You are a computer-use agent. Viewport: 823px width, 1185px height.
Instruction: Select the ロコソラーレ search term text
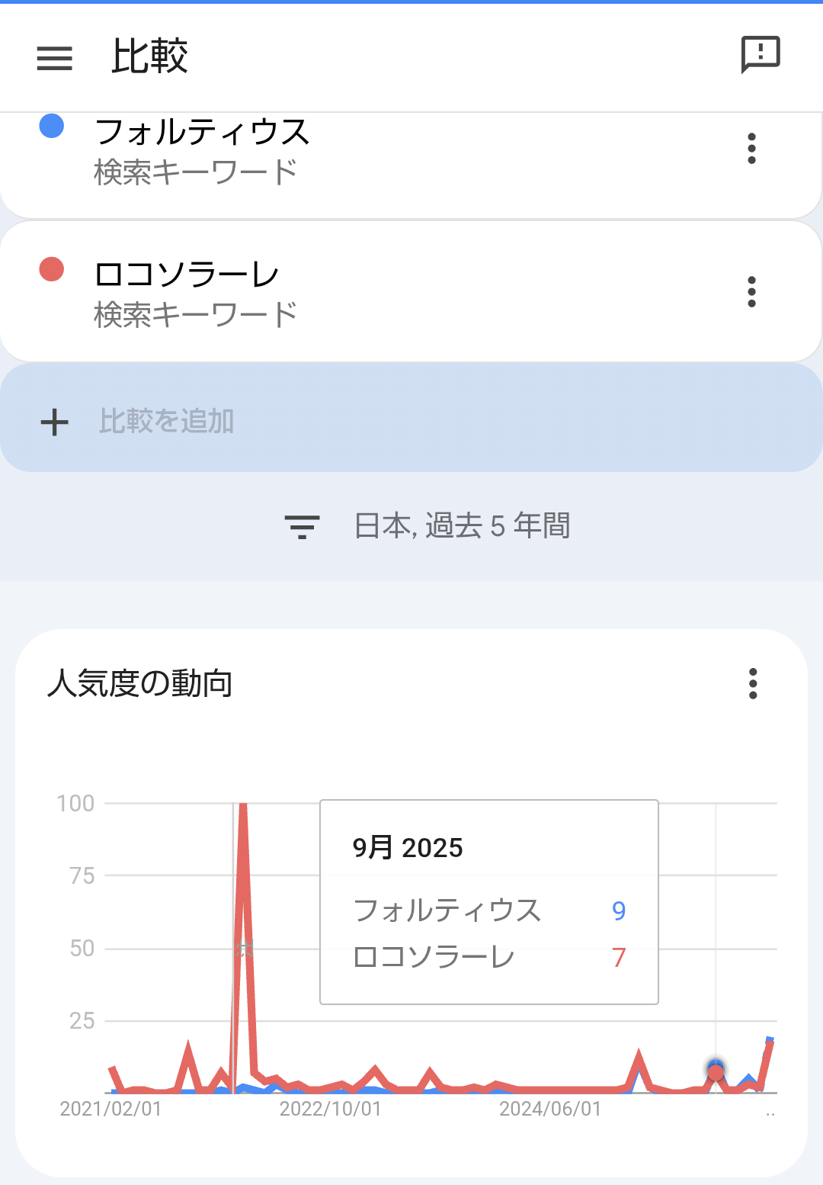point(187,275)
